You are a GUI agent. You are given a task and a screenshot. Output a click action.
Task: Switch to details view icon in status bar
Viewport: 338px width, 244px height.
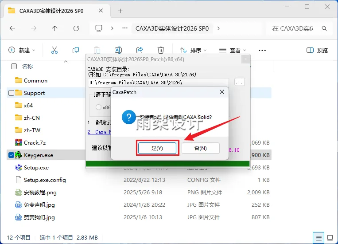pos(319,238)
